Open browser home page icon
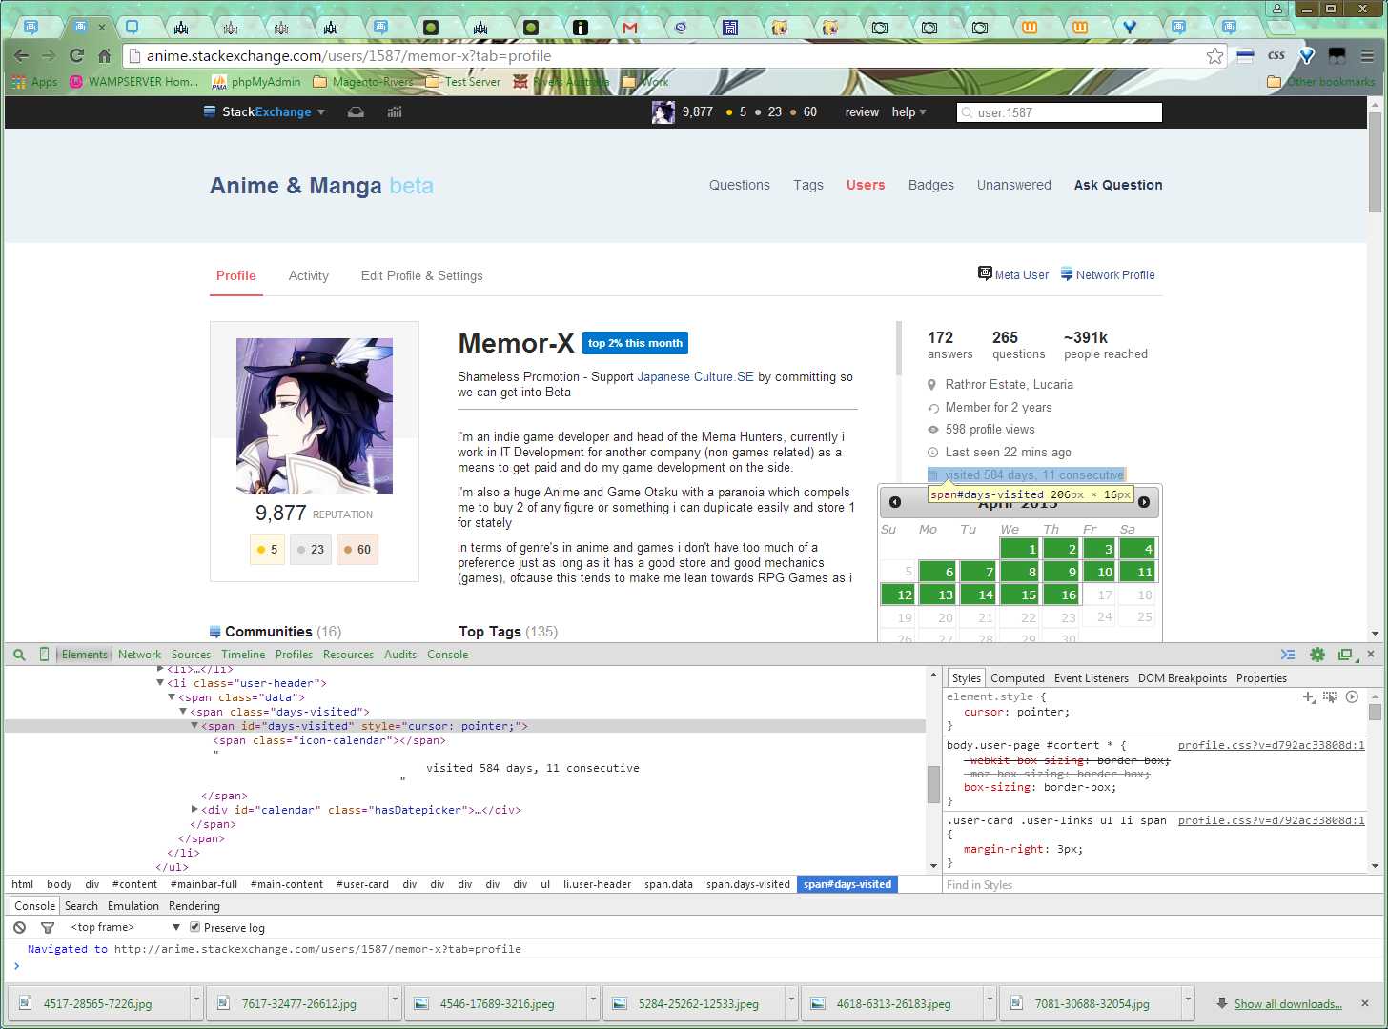The height and width of the screenshot is (1029, 1388). pos(105,56)
